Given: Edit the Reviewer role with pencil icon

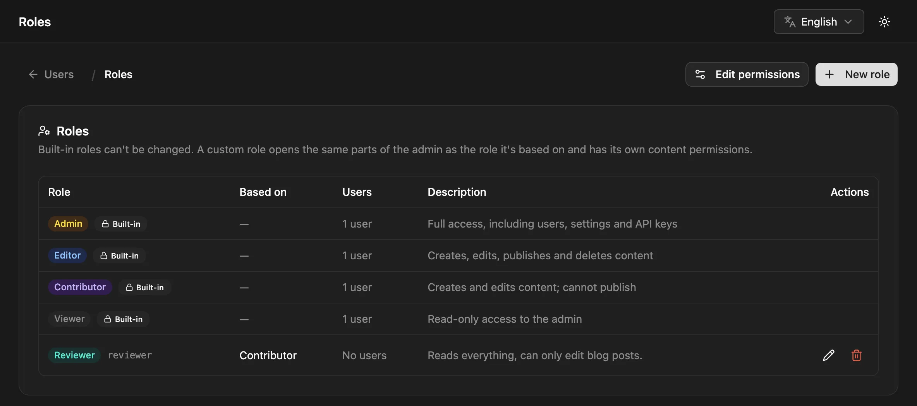Looking at the screenshot, I should pyautogui.click(x=828, y=355).
